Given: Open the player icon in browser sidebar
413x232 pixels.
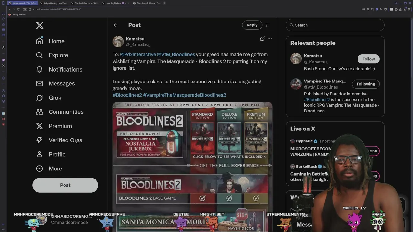Looking at the screenshot, I should click(x=3, y=78).
